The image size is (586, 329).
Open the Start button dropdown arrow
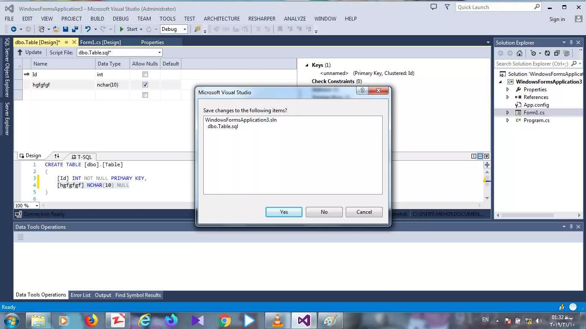pyautogui.click(x=142, y=29)
